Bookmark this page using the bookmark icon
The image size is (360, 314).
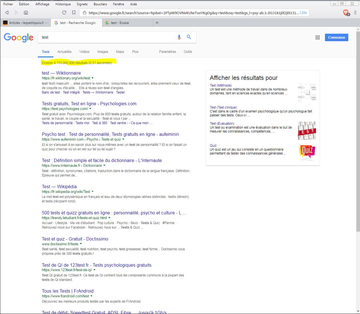[x=74, y=13]
